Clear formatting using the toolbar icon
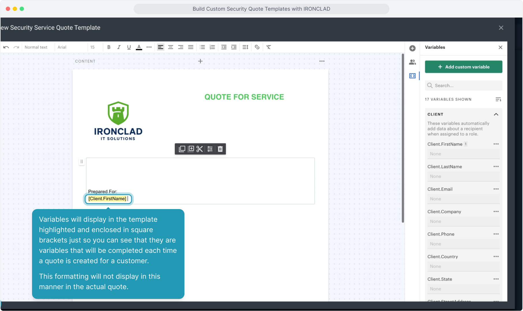The height and width of the screenshot is (311, 523). coord(268,47)
